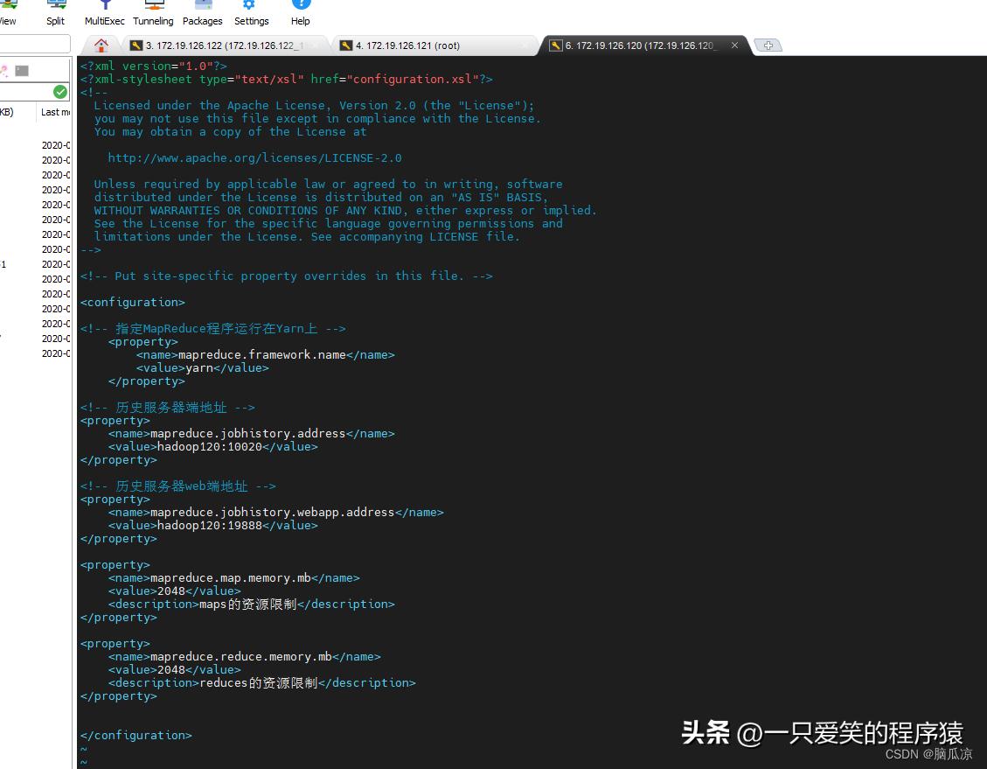Click the yellow key icon on the active tab
The width and height of the screenshot is (987, 769).
557,45
